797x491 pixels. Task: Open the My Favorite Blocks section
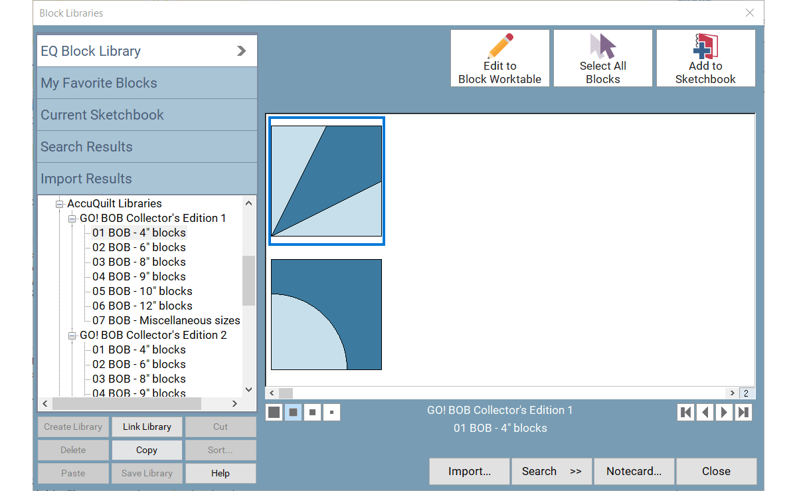(x=147, y=83)
